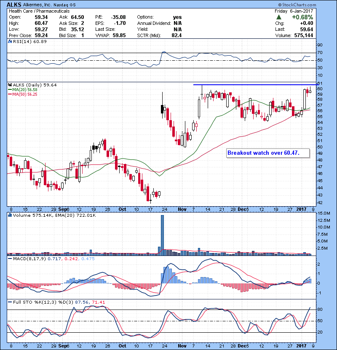337x350 pixels.
Task: Click the Volume bar chart icon
Action: pos(10,215)
